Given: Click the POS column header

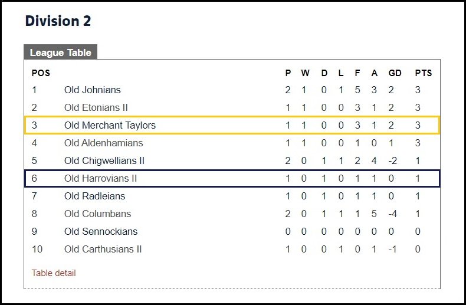Looking at the screenshot, I should click(41, 73).
